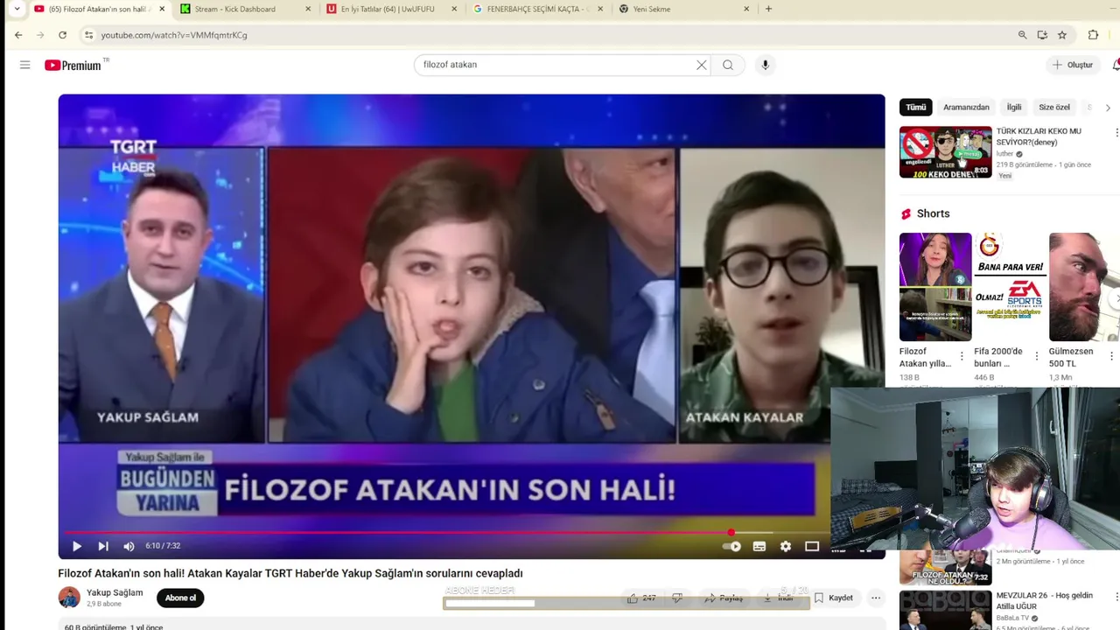Open TÜRK KIZLARI KEKO MU SEVİYOR thumbnail
The image size is (1120, 630).
coord(946,152)
